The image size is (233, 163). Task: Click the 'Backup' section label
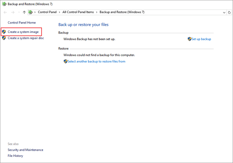click(63, 33)
